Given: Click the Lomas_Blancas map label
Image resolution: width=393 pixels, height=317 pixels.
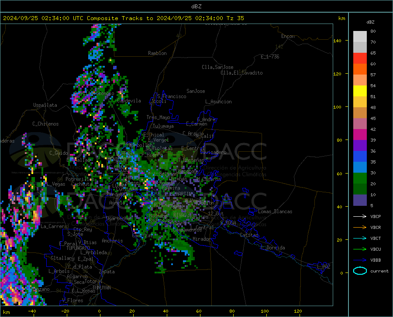Looking at the screenshot, I should tap(275, 211).
